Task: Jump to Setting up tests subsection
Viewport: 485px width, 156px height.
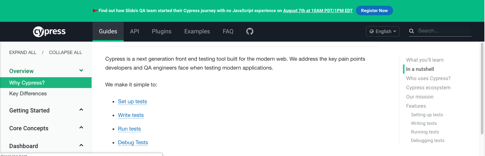Action: pos(427,115)
